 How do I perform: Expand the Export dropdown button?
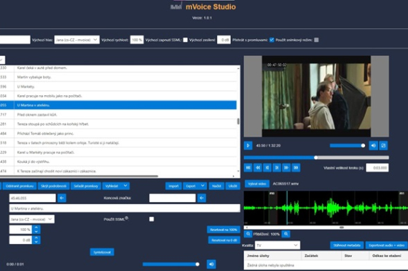[x=195, y=186]
